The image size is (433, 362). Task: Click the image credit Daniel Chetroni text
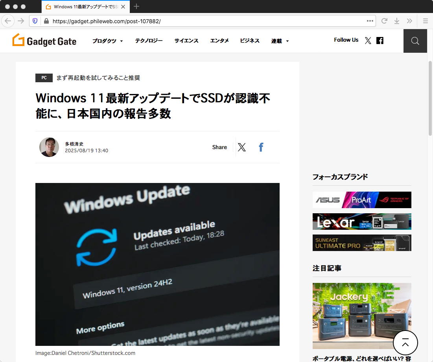click(85, 353)
